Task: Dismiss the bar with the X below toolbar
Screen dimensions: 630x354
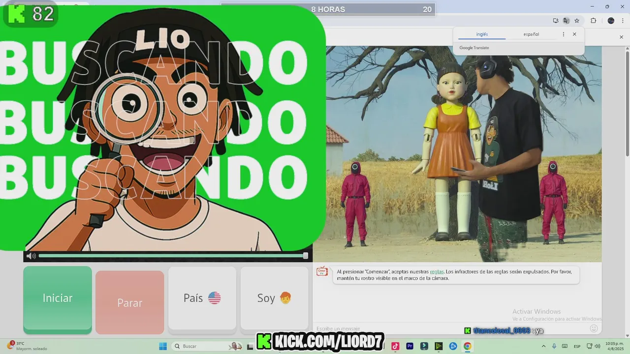Action: pos(621,37)
